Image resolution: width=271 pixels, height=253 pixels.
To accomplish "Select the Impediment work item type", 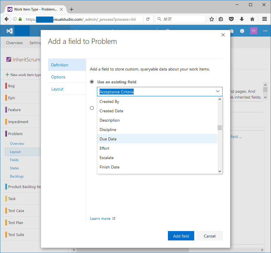I will coord(21,122).
